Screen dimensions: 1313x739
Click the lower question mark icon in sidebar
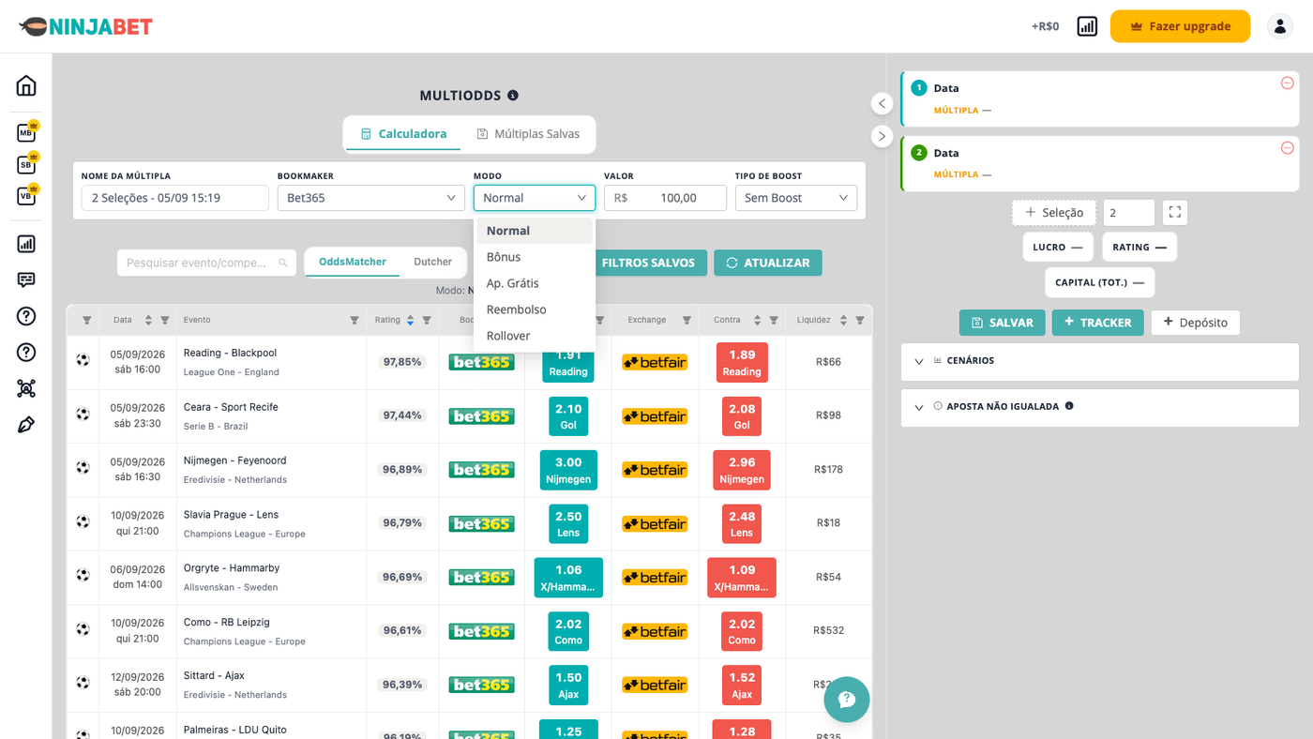pos(26,353)
